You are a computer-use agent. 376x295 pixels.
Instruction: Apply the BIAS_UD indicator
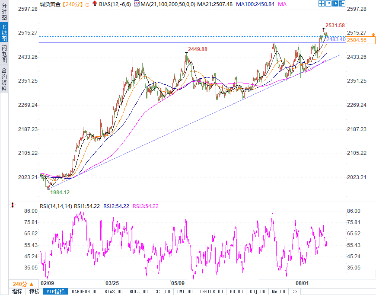[x=113, y=292]
